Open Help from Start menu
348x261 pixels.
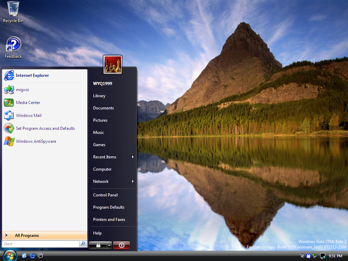pos(98,233)
